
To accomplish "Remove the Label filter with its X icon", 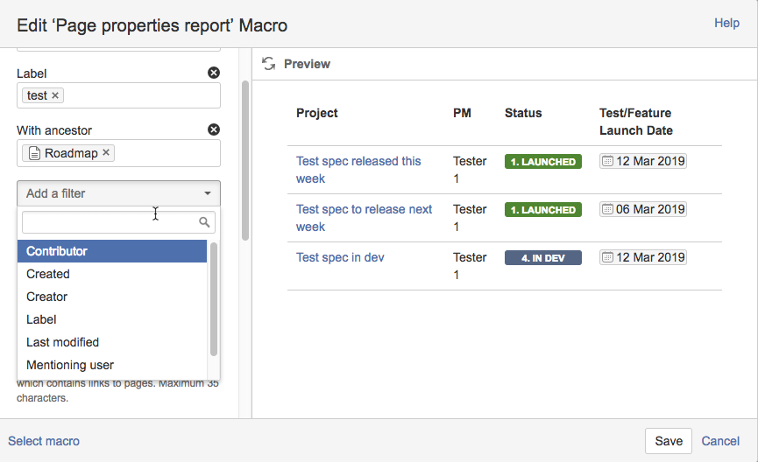I will click(214, 73).
